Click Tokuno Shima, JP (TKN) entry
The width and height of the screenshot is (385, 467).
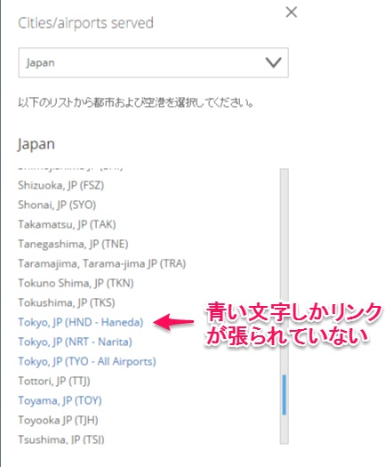click(x=76, y=283)
